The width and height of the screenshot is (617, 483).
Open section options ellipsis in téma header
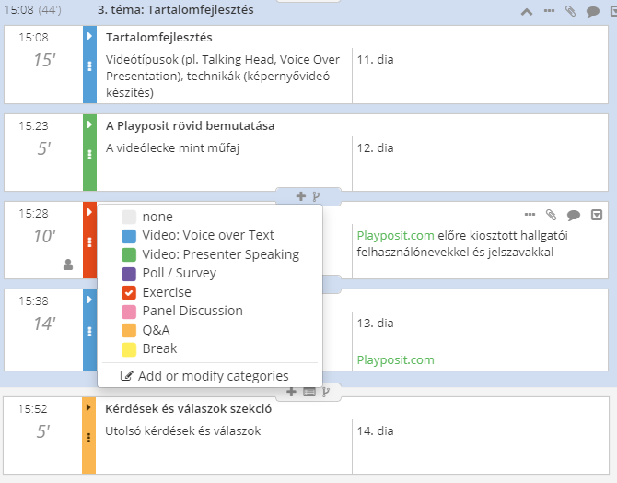pos(549,11)
